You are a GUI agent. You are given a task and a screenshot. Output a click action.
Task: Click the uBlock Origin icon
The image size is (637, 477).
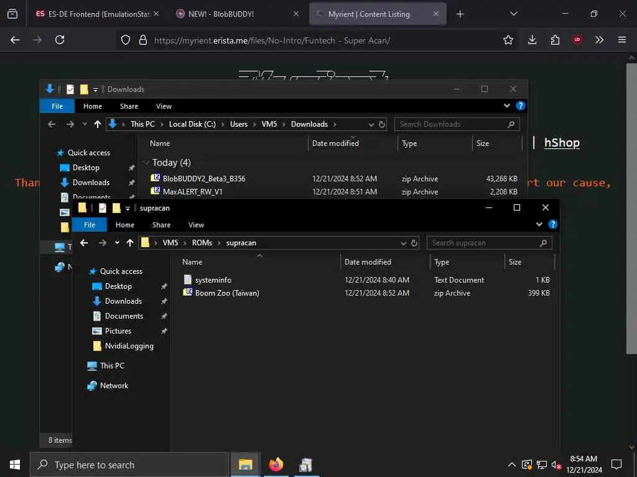pos(577,40)
